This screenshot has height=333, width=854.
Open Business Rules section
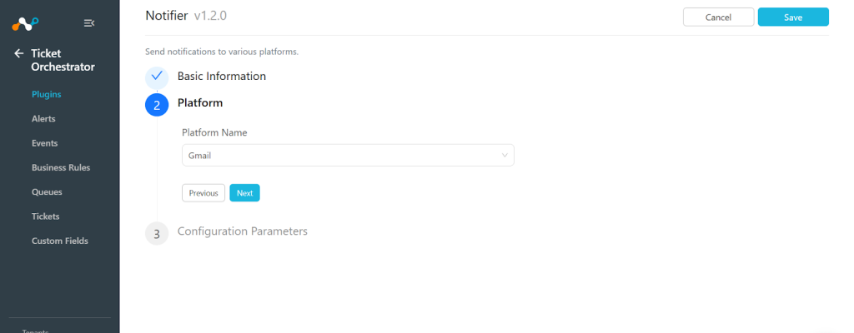click(x=61, y=167)
